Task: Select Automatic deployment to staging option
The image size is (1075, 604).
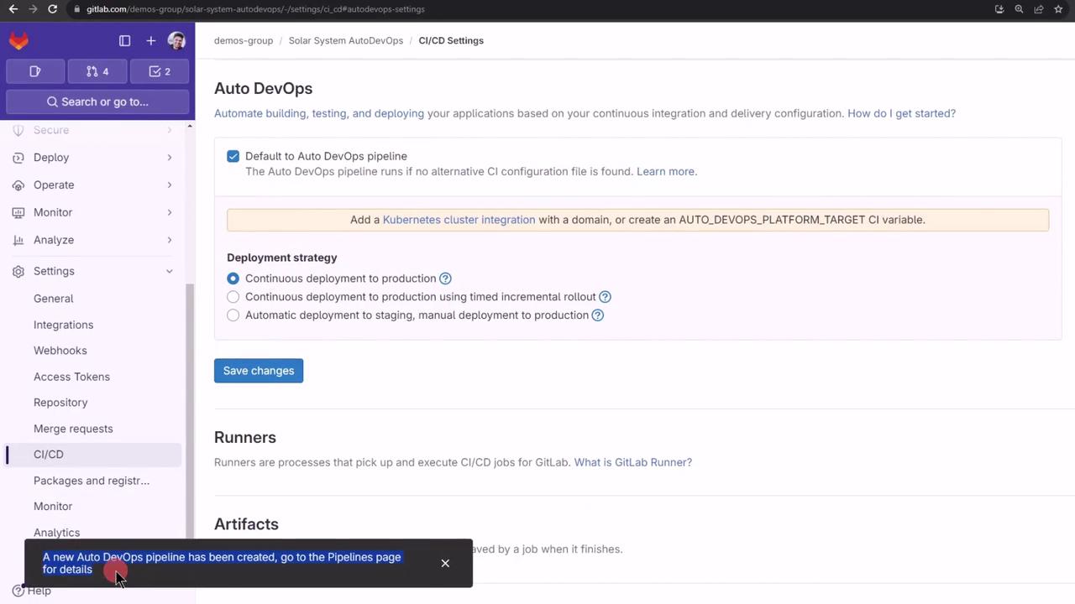Action: [x=233, y=315]
